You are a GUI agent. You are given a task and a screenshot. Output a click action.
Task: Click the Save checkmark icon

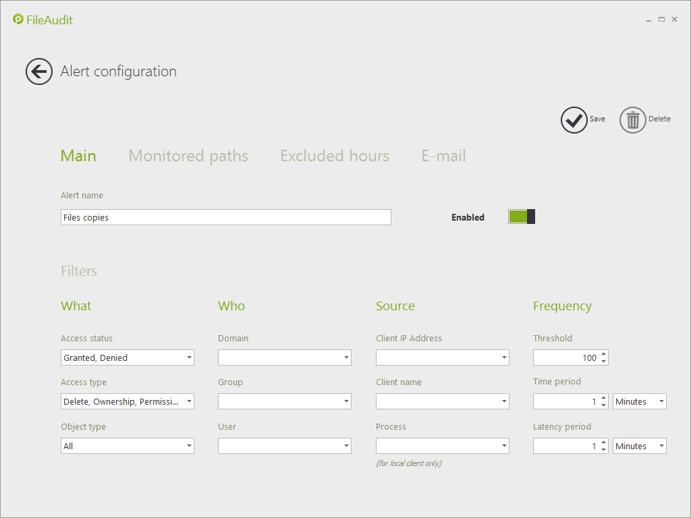574,120
